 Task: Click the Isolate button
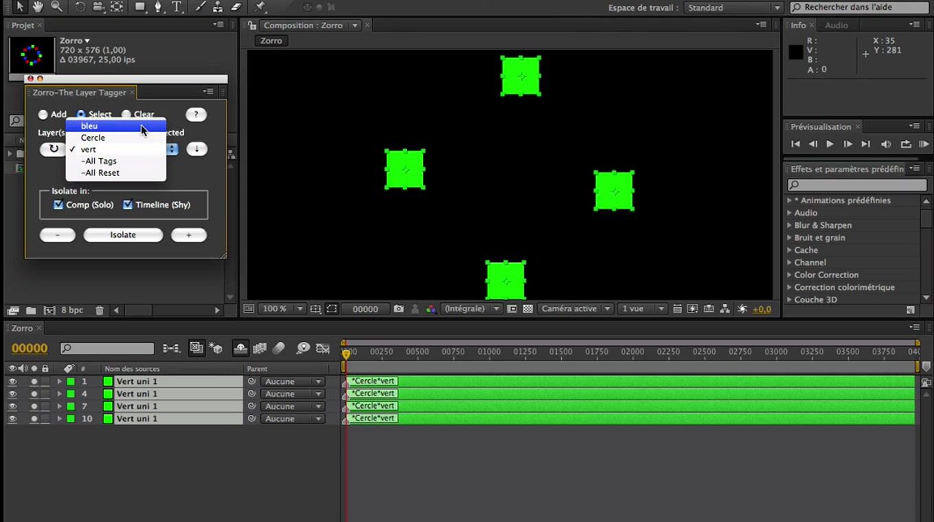(x=123, y=235)
